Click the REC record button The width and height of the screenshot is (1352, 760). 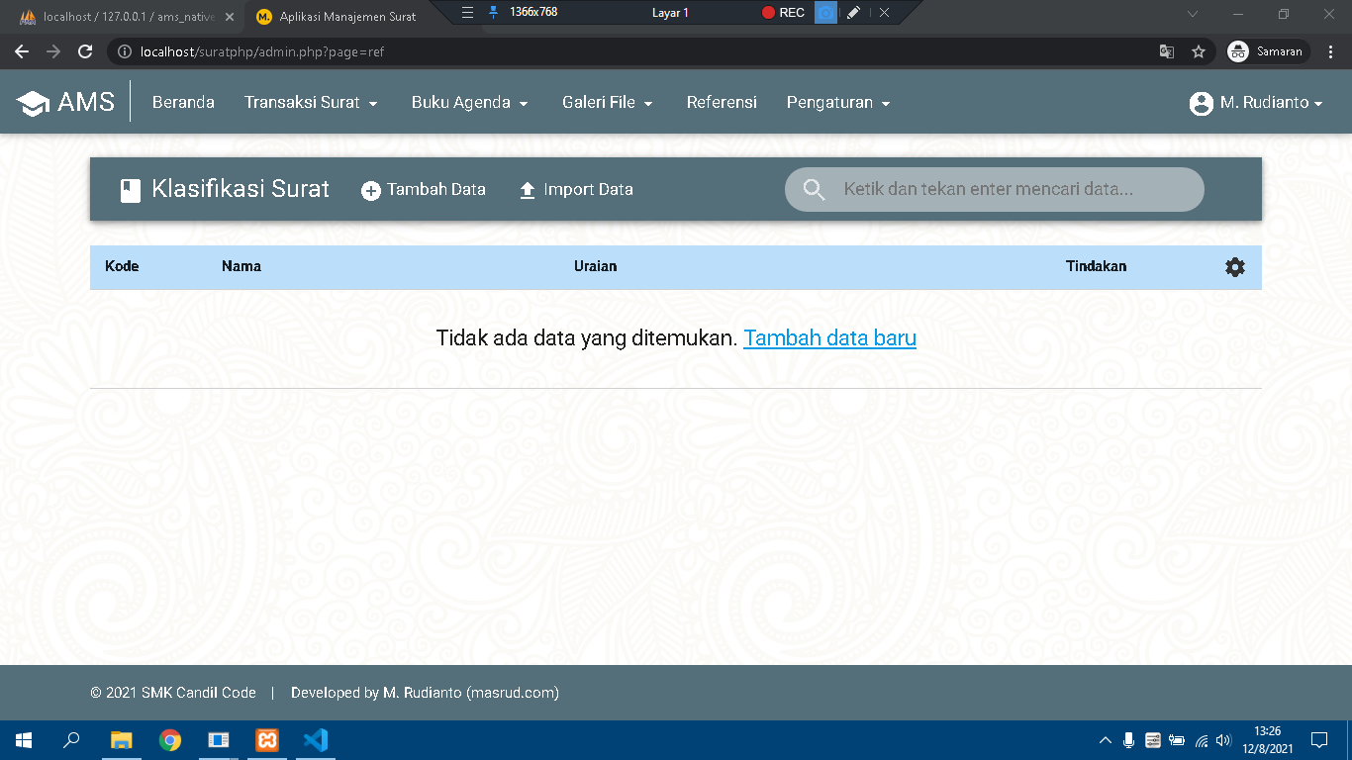(x=783, y=13)
